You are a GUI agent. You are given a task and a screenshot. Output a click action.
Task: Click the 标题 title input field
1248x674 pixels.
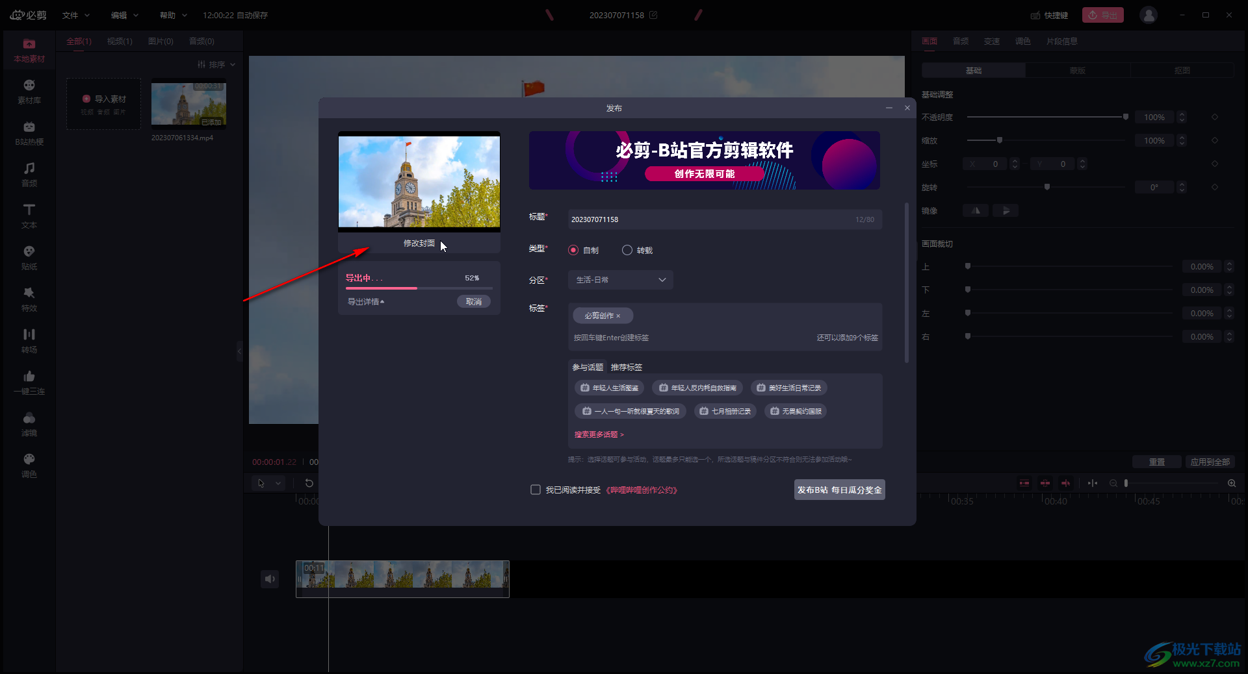[725, 219]
